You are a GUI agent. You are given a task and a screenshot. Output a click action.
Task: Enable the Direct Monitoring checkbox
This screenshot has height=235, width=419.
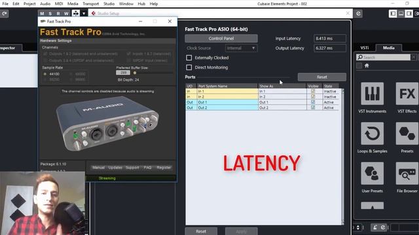pyautogui.click(x=189, y=67)
